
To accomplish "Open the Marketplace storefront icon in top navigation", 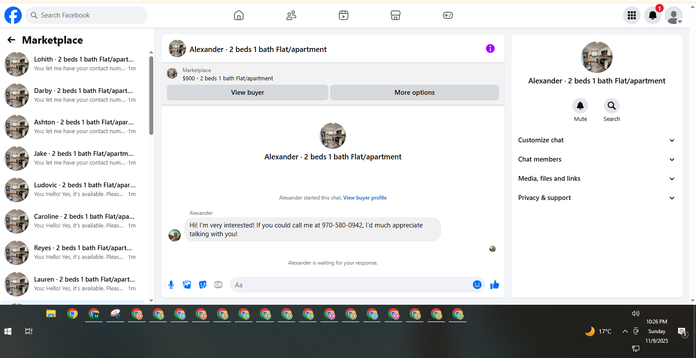I will [x=396, y=15].
